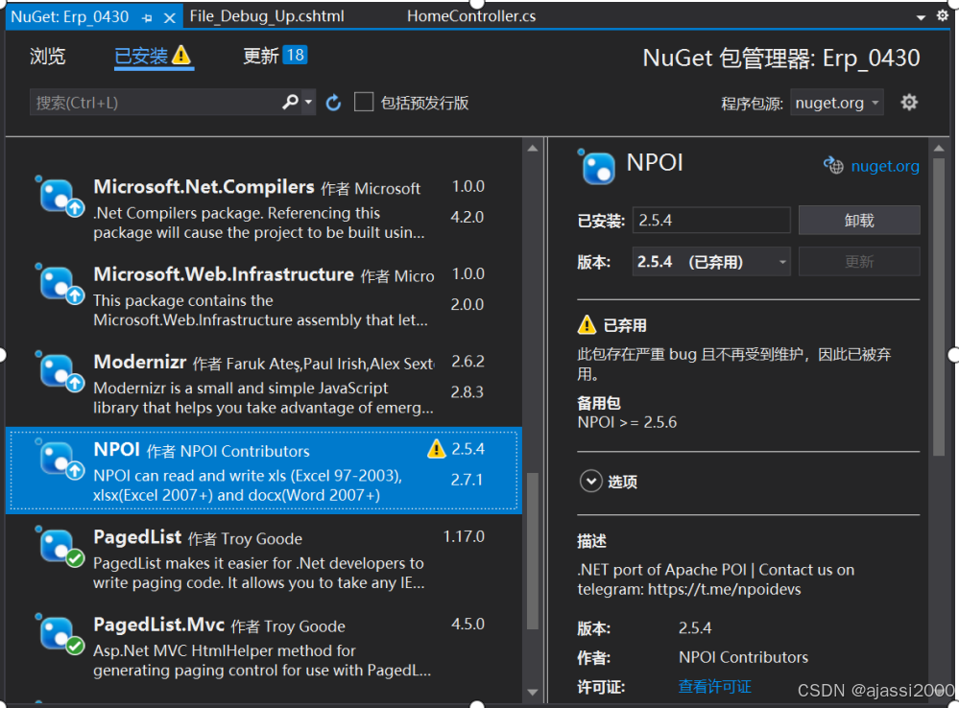Switch to the browse tab

tap(48, 57)
